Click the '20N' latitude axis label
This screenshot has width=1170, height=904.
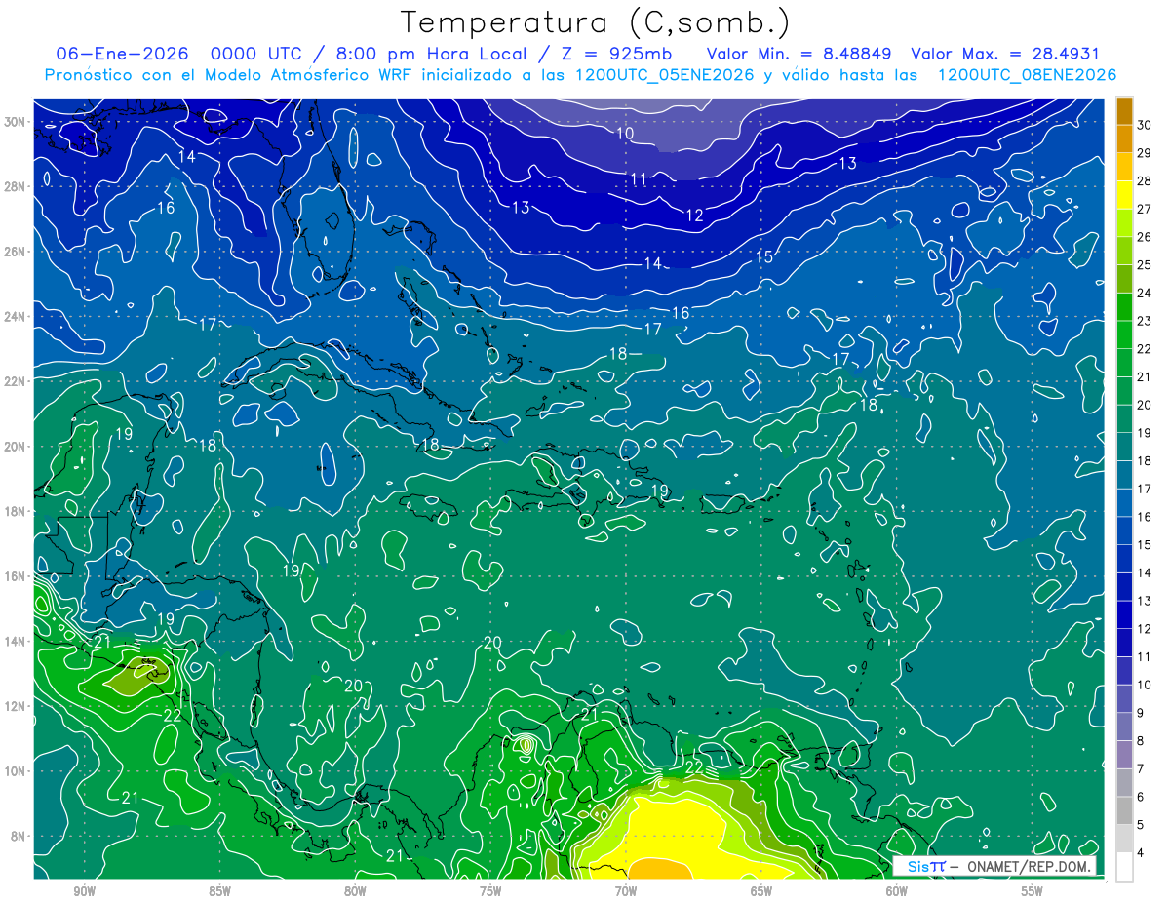click(x=15, y=447)
